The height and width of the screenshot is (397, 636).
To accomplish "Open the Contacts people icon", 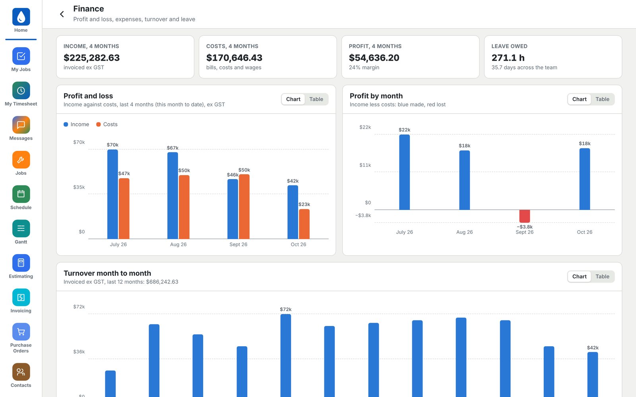I will tap(21, 372).
